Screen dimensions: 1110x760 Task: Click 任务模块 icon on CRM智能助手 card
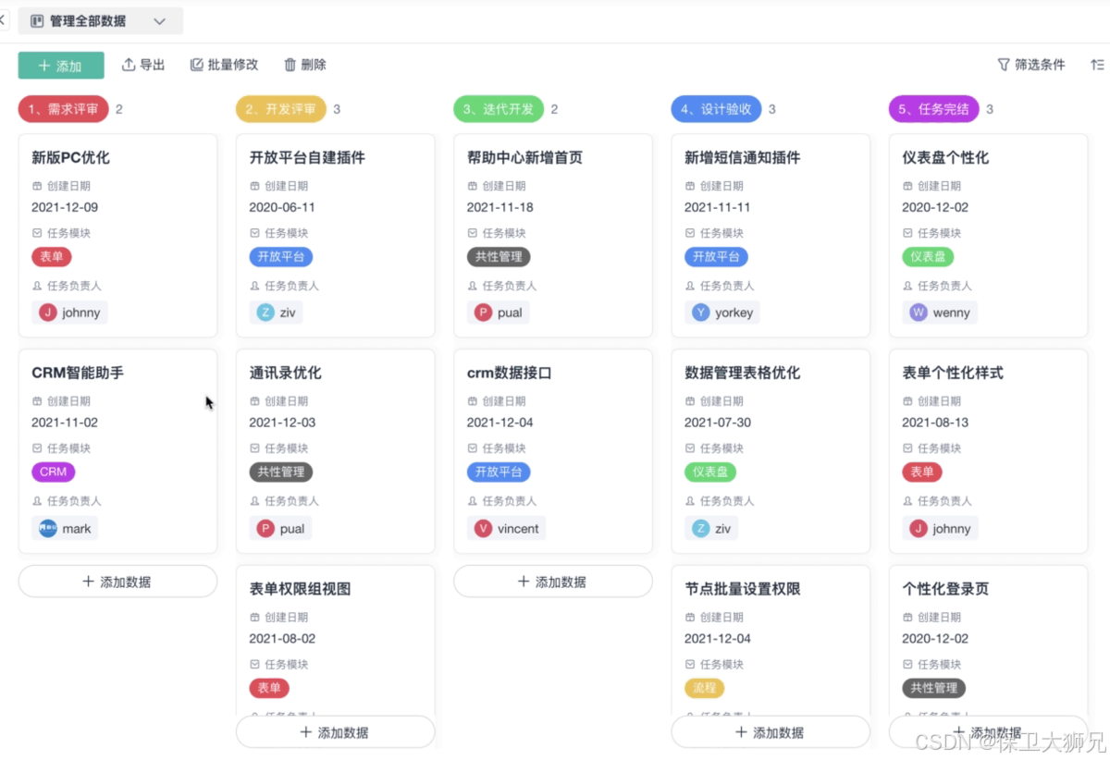(x=37, y=448)
